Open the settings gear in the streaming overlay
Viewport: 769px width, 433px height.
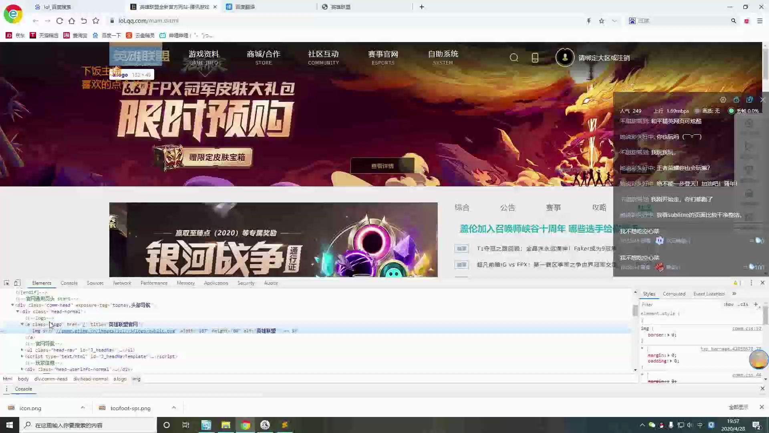pyautogui.click(x=723, y=100)
